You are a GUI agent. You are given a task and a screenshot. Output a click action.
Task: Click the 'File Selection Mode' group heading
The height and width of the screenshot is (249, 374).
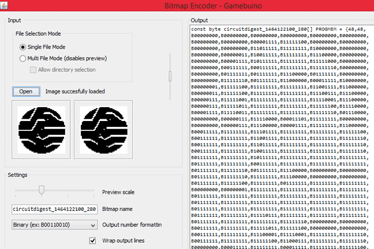pyautogui.click(x=38, y=33)
